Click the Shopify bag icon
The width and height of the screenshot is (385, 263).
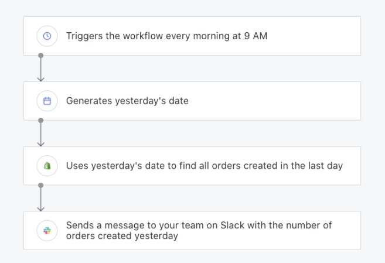click(47, 166)
